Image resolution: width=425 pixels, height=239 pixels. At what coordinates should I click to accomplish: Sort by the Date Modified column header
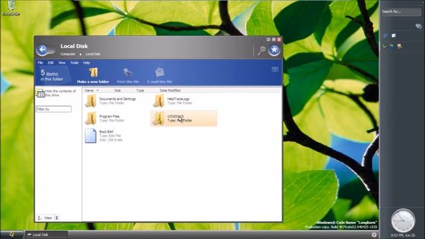[x=170, y=90]
